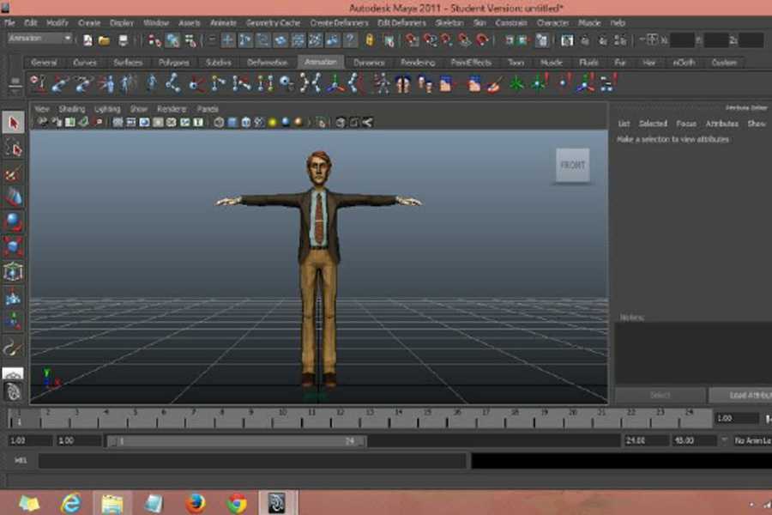Choose the Paint Selection tool
The height and width of the screenshot is (515, 772).
point(13,173)
